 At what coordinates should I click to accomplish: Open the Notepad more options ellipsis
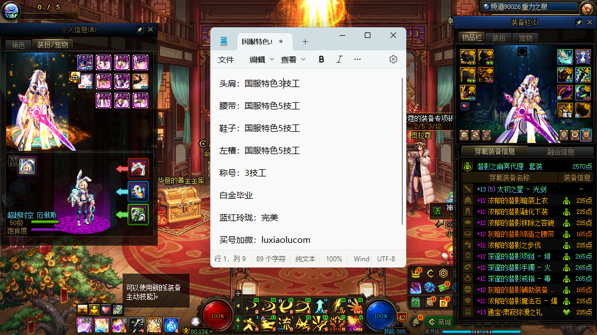click(358, 59)
